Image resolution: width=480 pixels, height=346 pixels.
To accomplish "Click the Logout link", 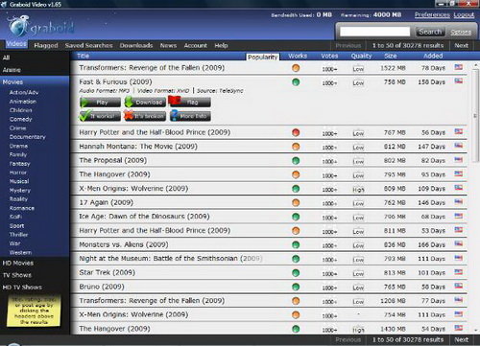I will point(464,15).
